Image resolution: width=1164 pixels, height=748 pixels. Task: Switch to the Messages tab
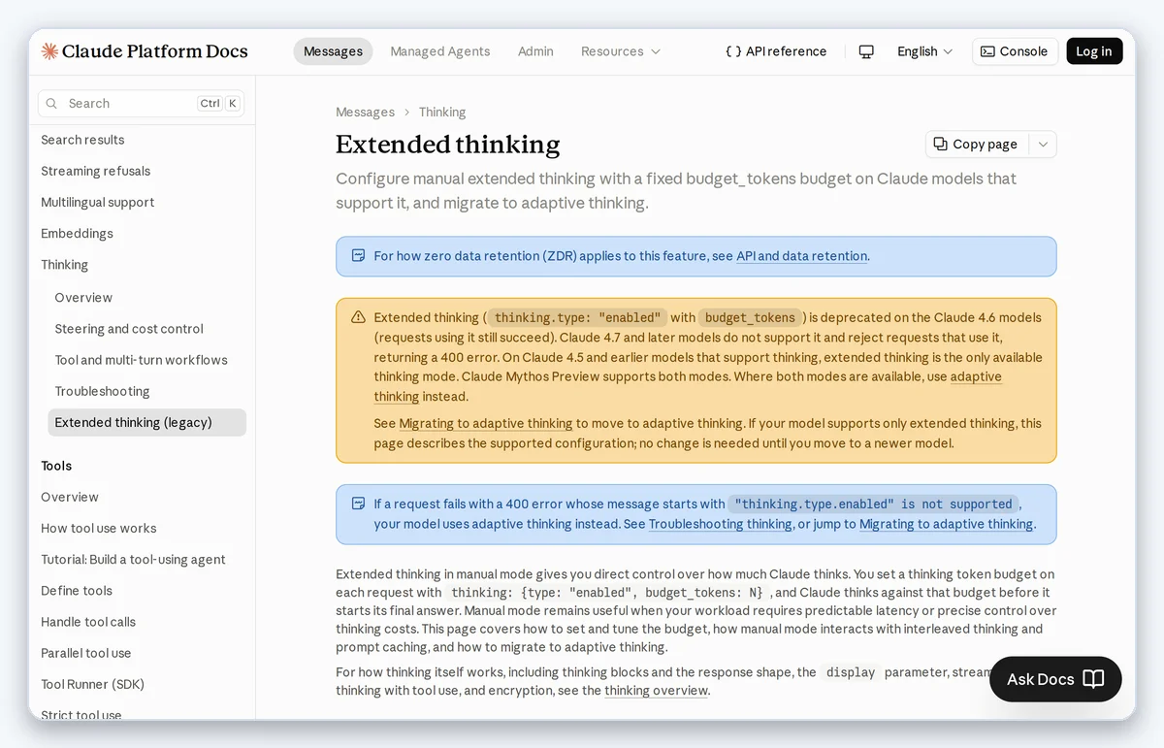click(333, 51)
